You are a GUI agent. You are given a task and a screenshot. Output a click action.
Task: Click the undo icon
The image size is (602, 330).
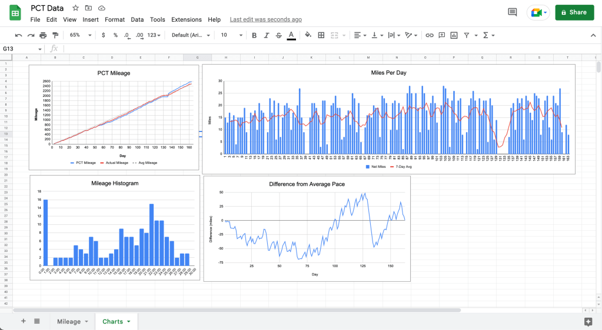18,35
